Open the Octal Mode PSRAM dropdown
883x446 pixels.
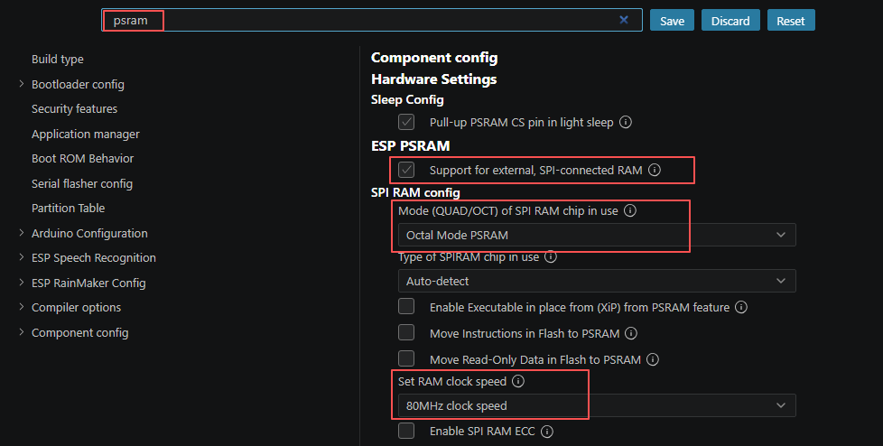[597, 235]
